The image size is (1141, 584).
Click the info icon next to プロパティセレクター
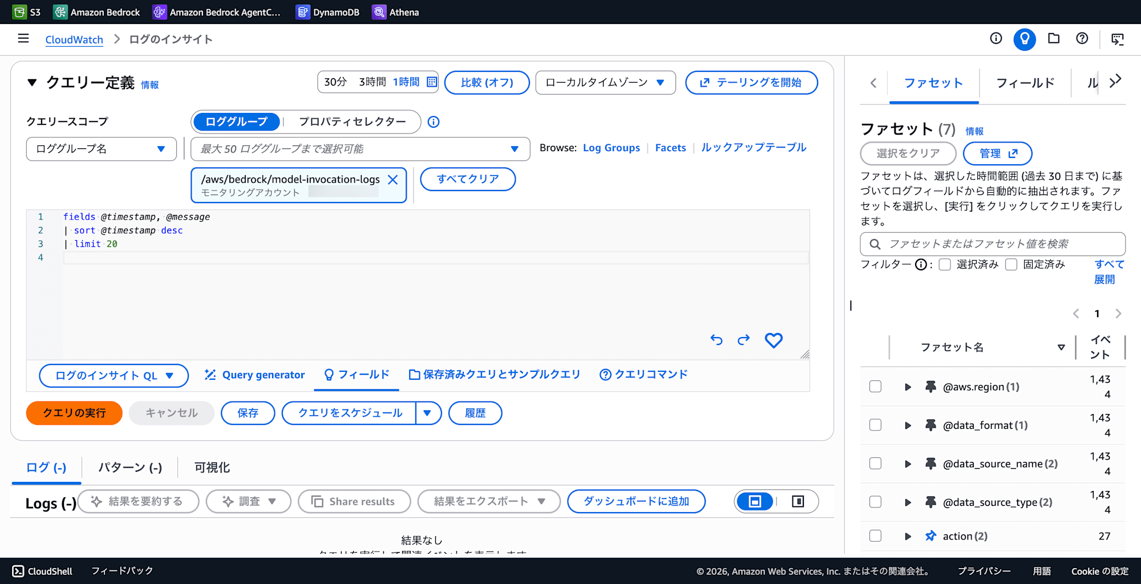click(434, 122)
